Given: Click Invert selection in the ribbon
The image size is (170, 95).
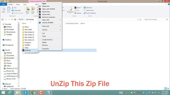Looking at the screenshot, I should point(90,13).
